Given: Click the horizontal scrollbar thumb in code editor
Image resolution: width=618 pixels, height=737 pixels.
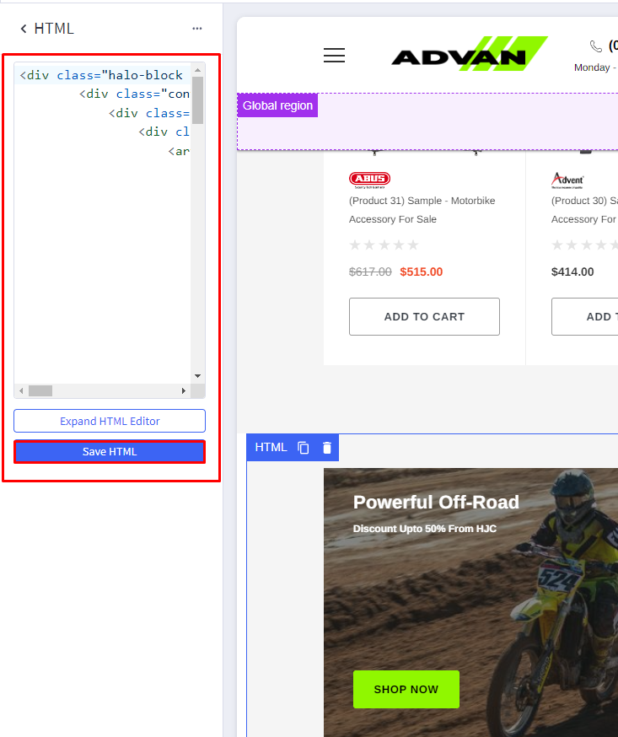Looking at the screenshot, I should point(40,390).
